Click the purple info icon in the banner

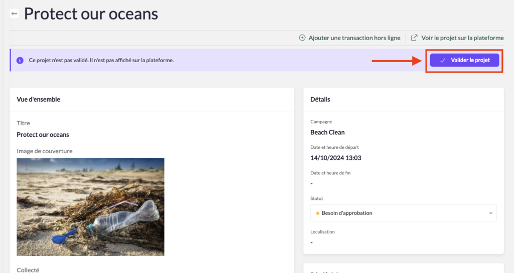click(20, 60)
